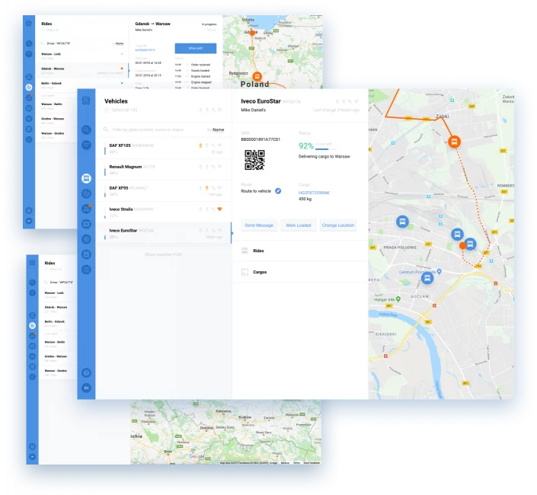Select the Iveco Stralis vehicle row
Screen dimensions: 537x495
[x=164, y=212]
